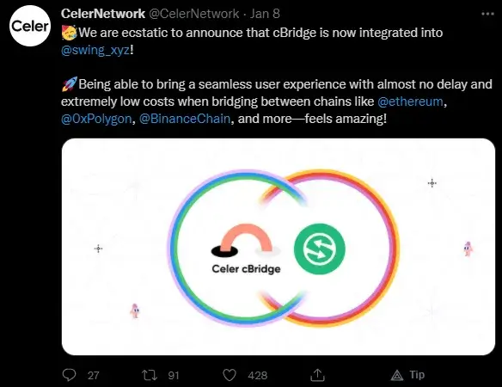Click the retweet arrows icon
This screenshot has width=502, height=387.
click(150, 375)
